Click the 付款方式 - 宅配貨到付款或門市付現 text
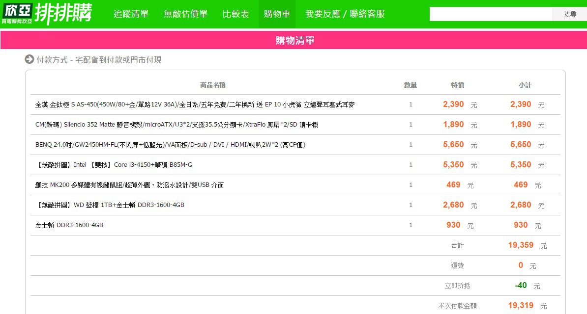587x314 pixels. pyautogui.click(x=99, y=60)
